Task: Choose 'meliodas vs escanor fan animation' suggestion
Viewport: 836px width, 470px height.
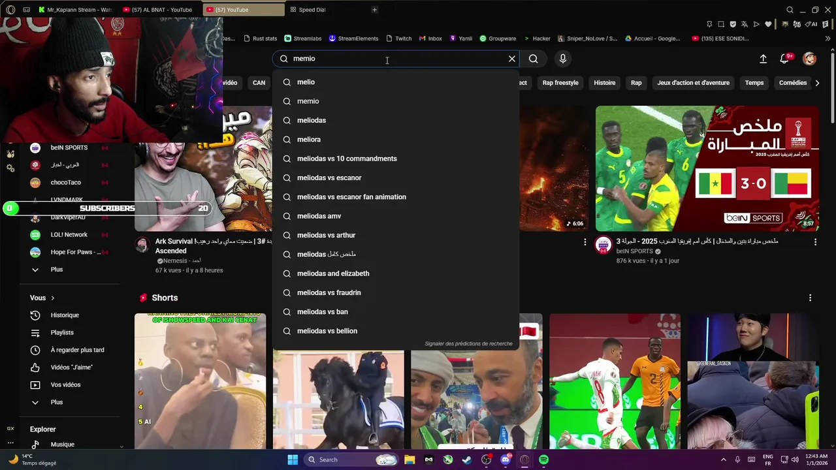Action: pos(396,197)
